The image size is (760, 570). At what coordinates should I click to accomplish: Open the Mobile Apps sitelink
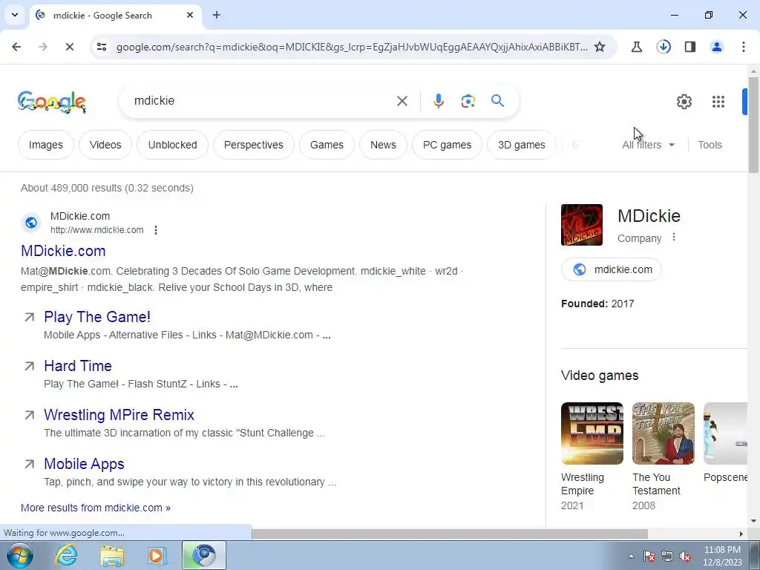(84, 463)
